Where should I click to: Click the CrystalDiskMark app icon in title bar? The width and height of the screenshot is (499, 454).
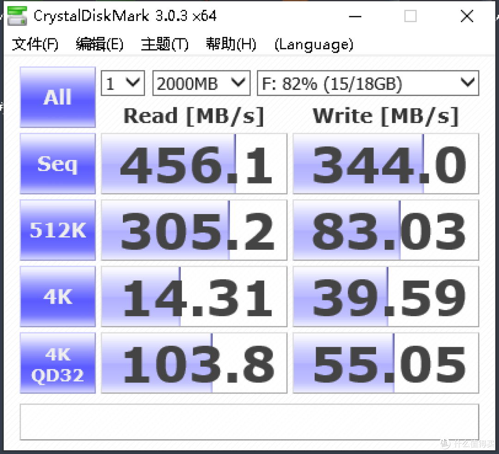coord(17,15)
